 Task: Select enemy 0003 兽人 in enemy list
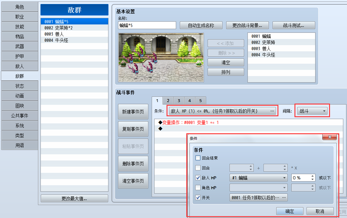point(281,49)
